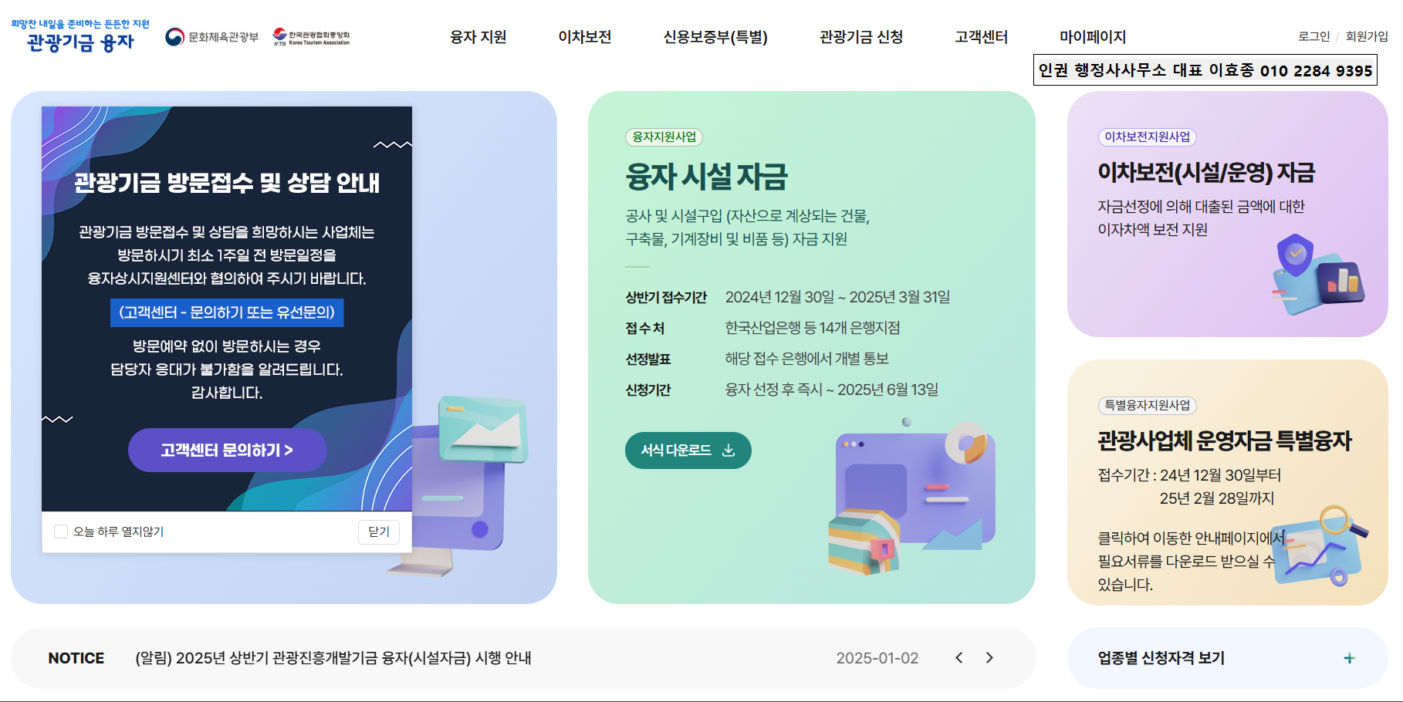The height and width of the screenshot is (702, 1403).
Task: Click the 관광기금 융자 site logo
Action: 80,36
